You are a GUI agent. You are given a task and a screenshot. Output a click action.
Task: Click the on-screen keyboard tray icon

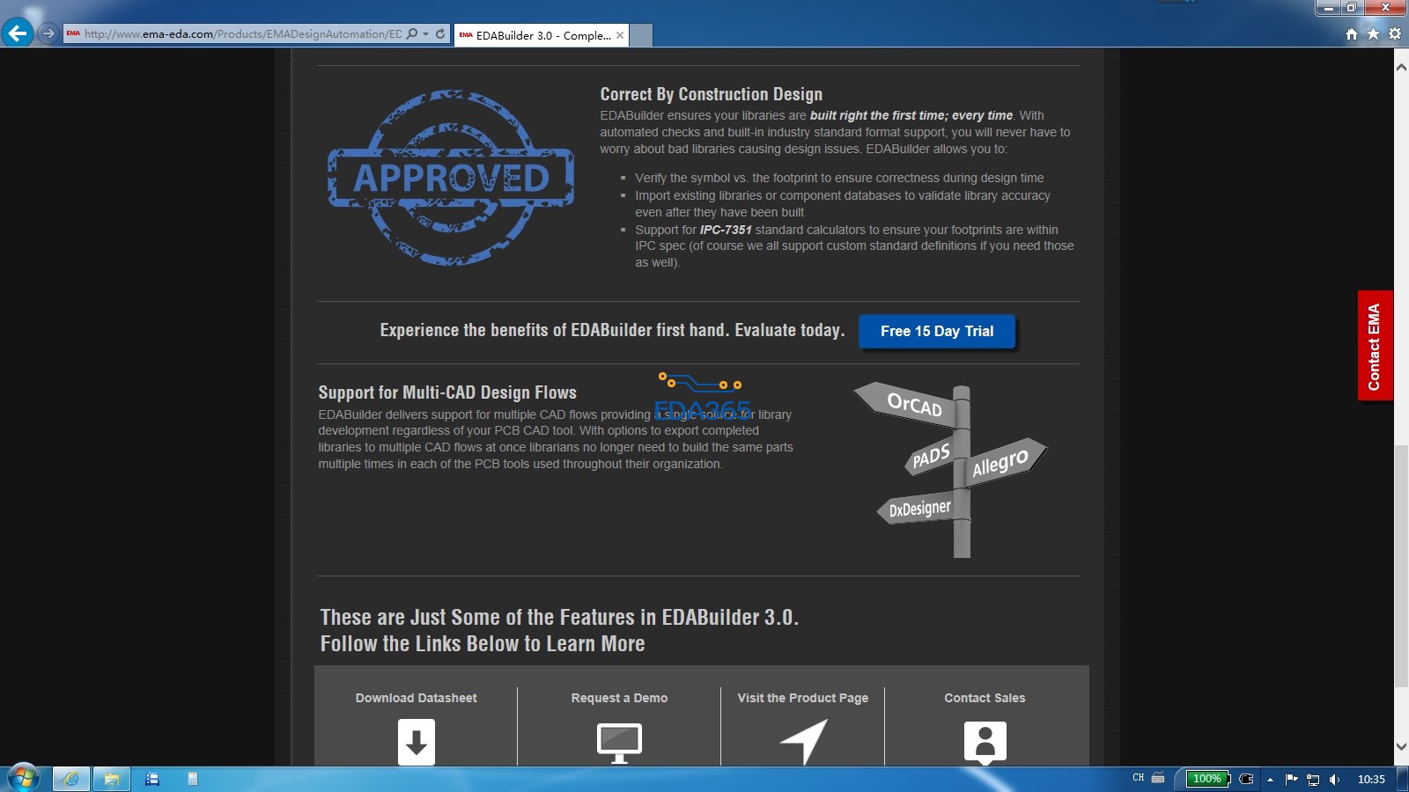click(x=1158, y=778)
